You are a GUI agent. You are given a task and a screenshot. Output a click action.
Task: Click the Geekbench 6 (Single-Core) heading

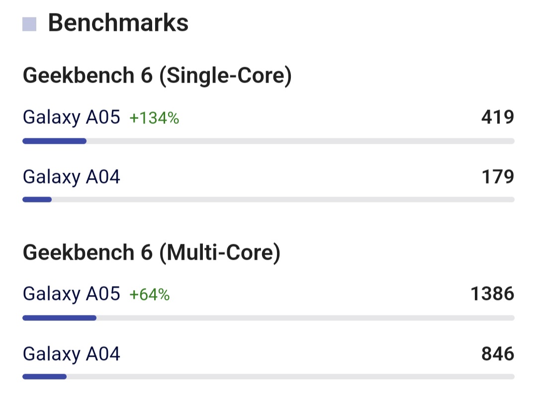[x=157, y=76]
